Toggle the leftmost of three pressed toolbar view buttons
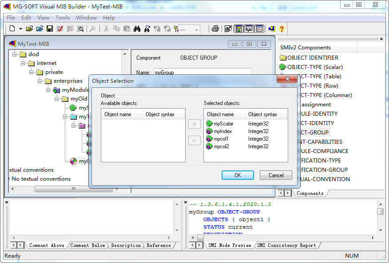 point(239,28)
